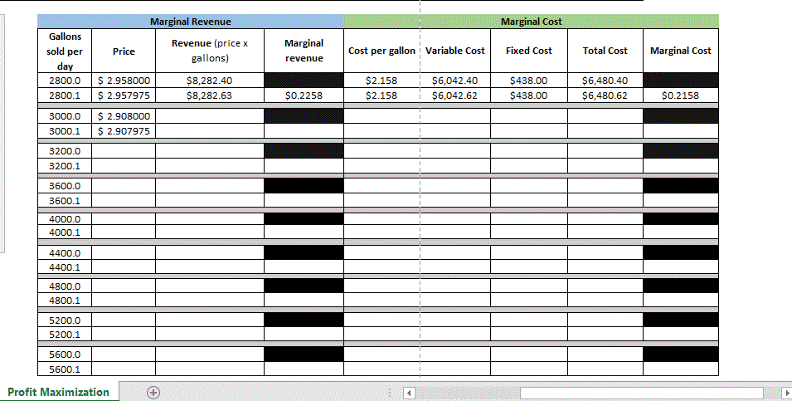Select the cell containing 4800.0
Image resolution: width=792 pixels, height=401 pixels.
(x=65, y=286)
